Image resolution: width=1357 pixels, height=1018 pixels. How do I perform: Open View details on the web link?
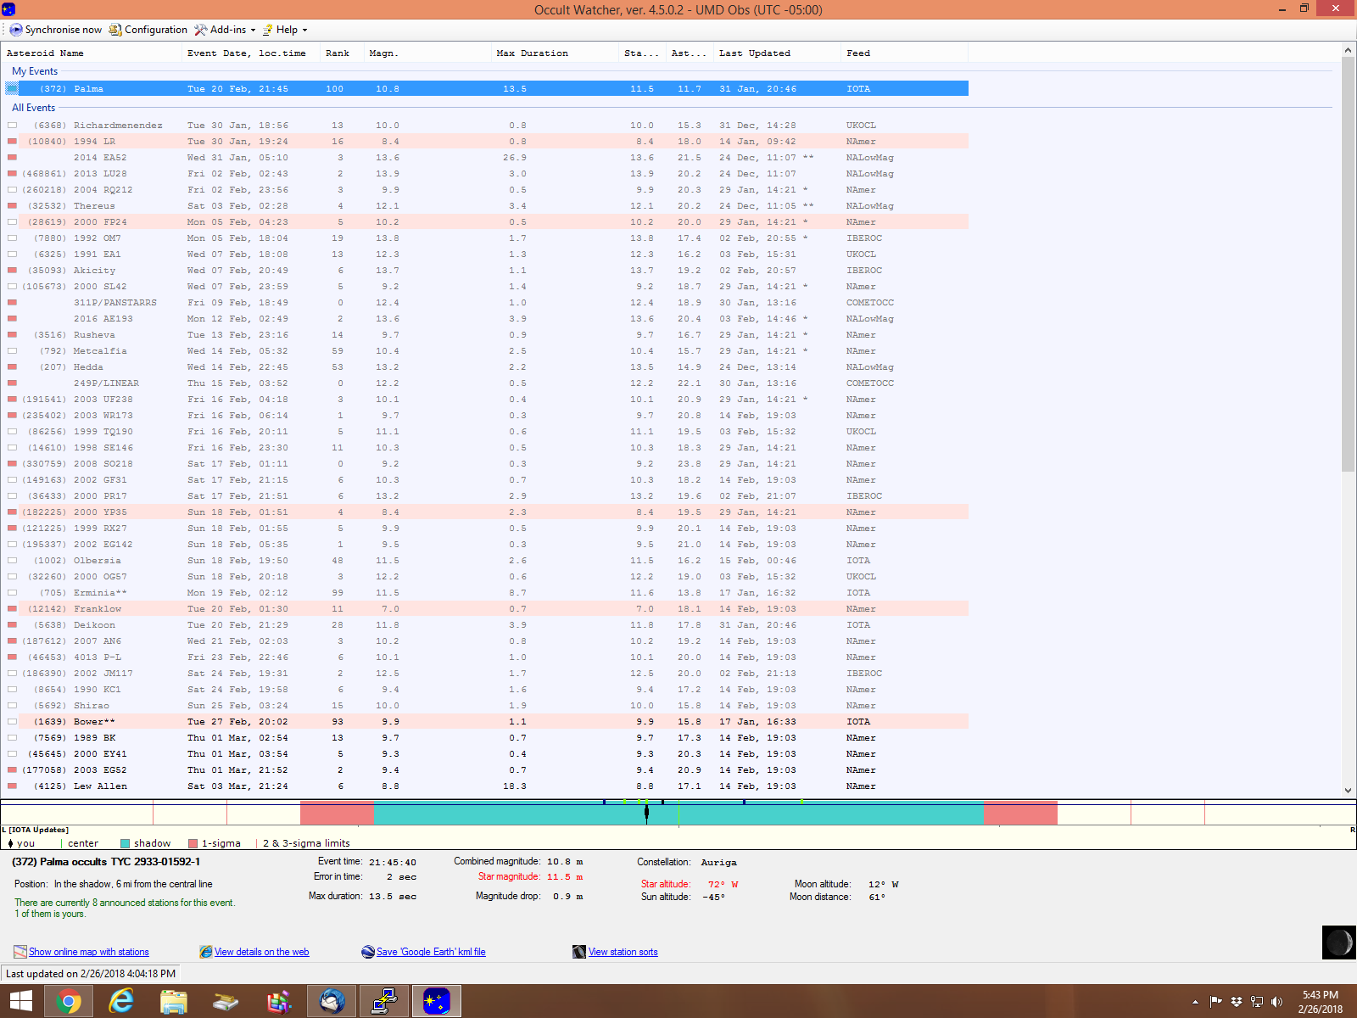[x=261, y=952]
